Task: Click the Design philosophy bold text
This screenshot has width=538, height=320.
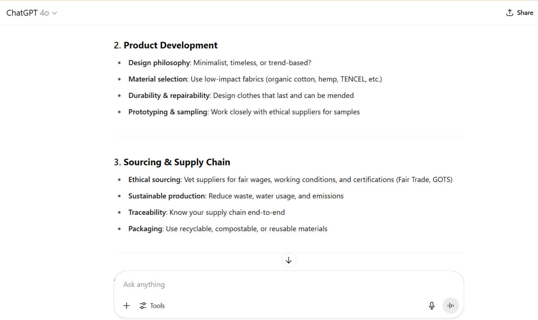Action: (x=159, y=62)
